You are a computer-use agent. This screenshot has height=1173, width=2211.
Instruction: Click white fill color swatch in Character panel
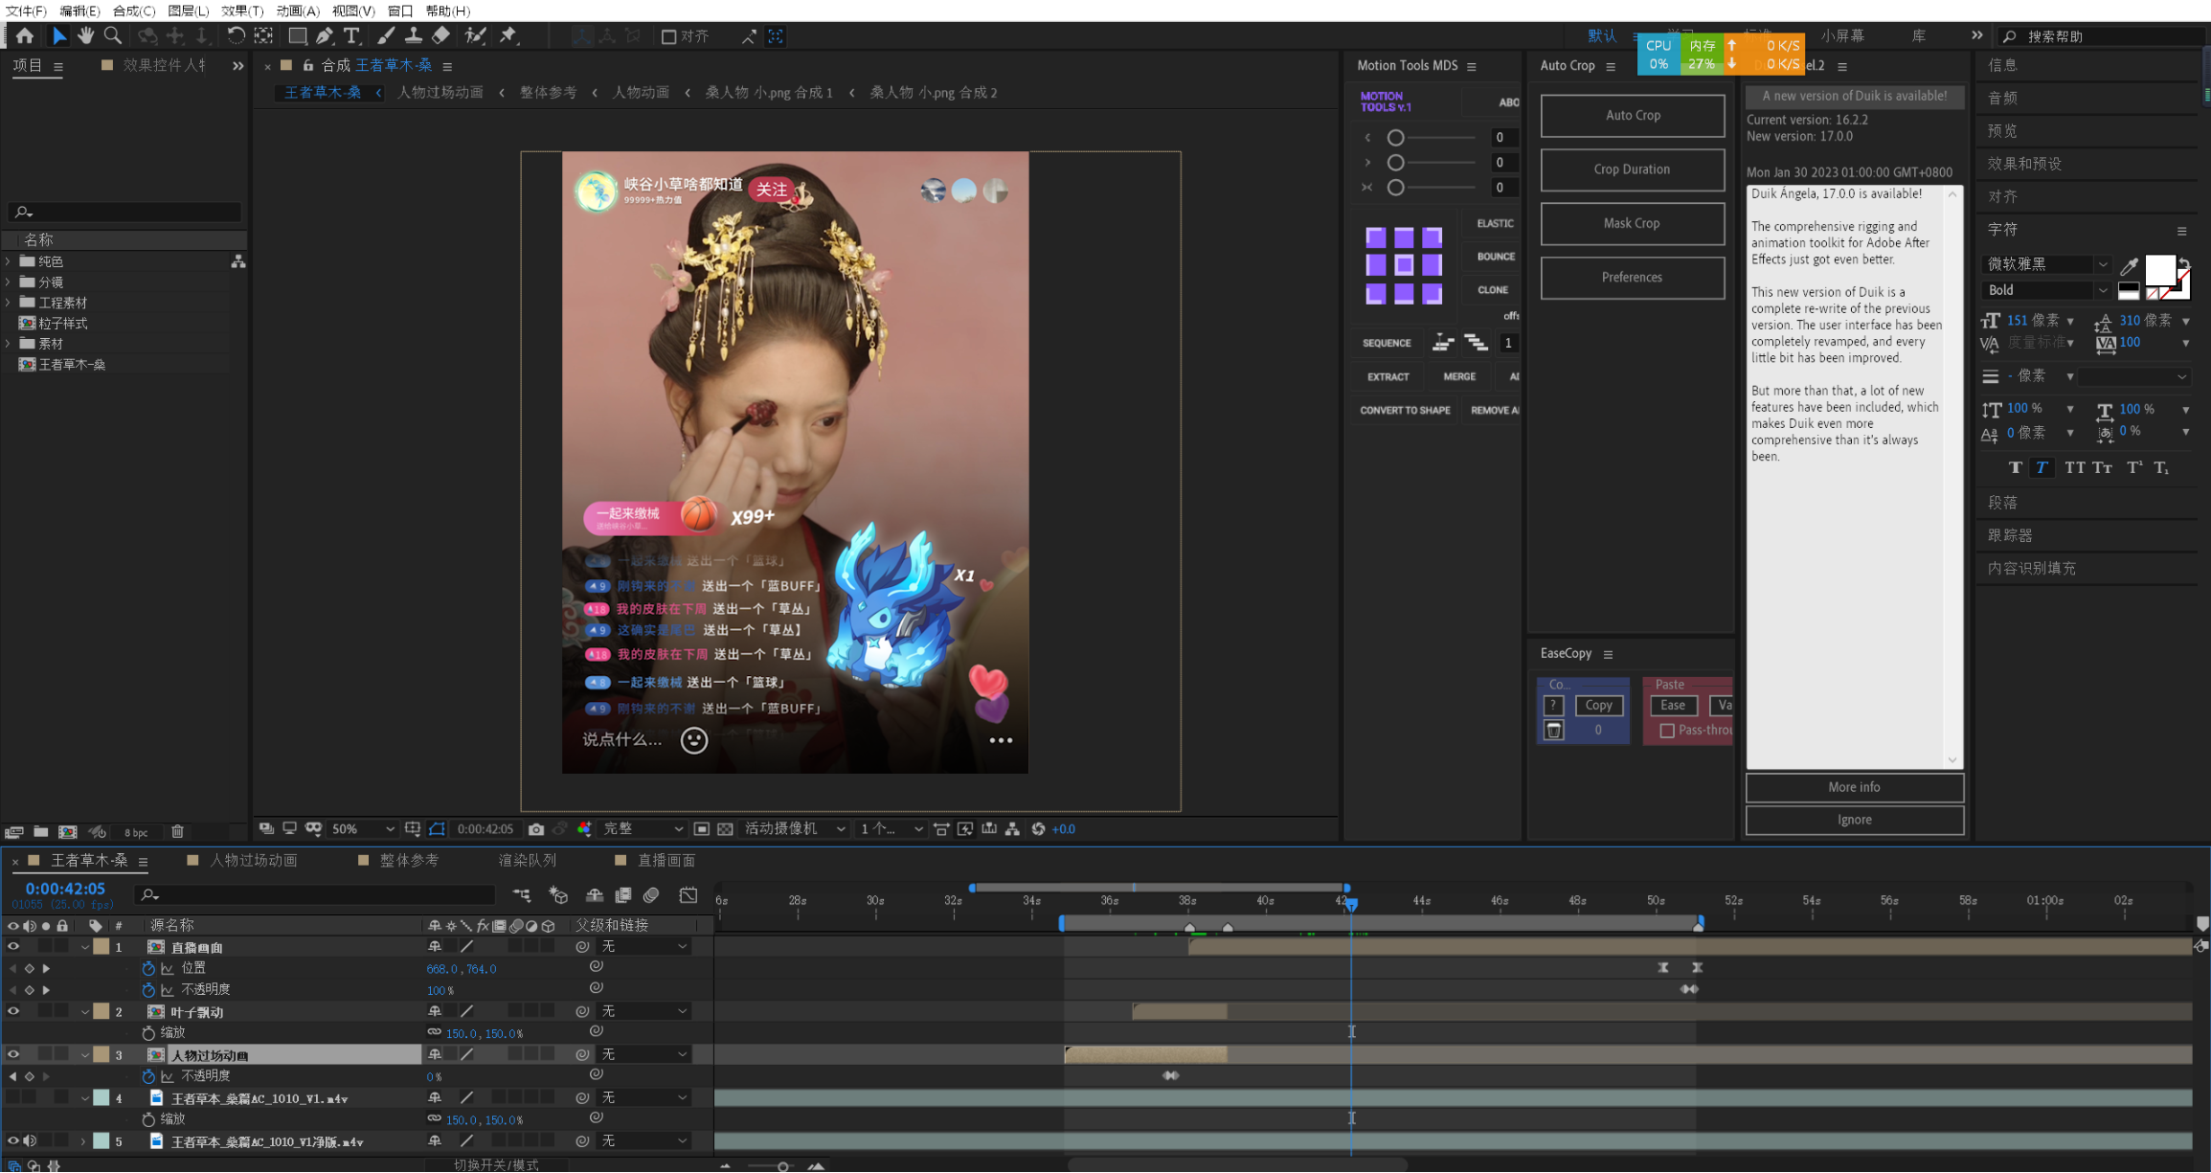2159,271
